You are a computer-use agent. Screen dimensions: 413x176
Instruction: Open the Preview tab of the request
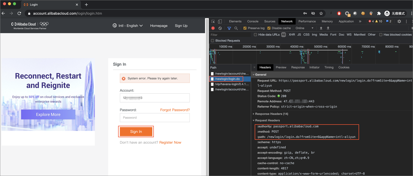tap(281, 67)
